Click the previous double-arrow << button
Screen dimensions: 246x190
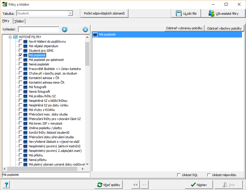136,185
